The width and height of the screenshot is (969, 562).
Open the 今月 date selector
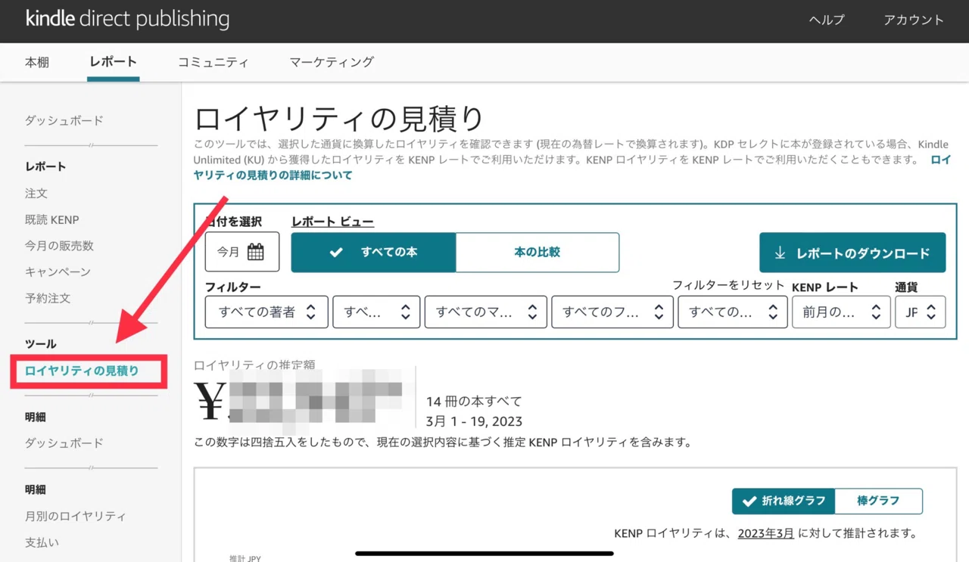point(242,252)
